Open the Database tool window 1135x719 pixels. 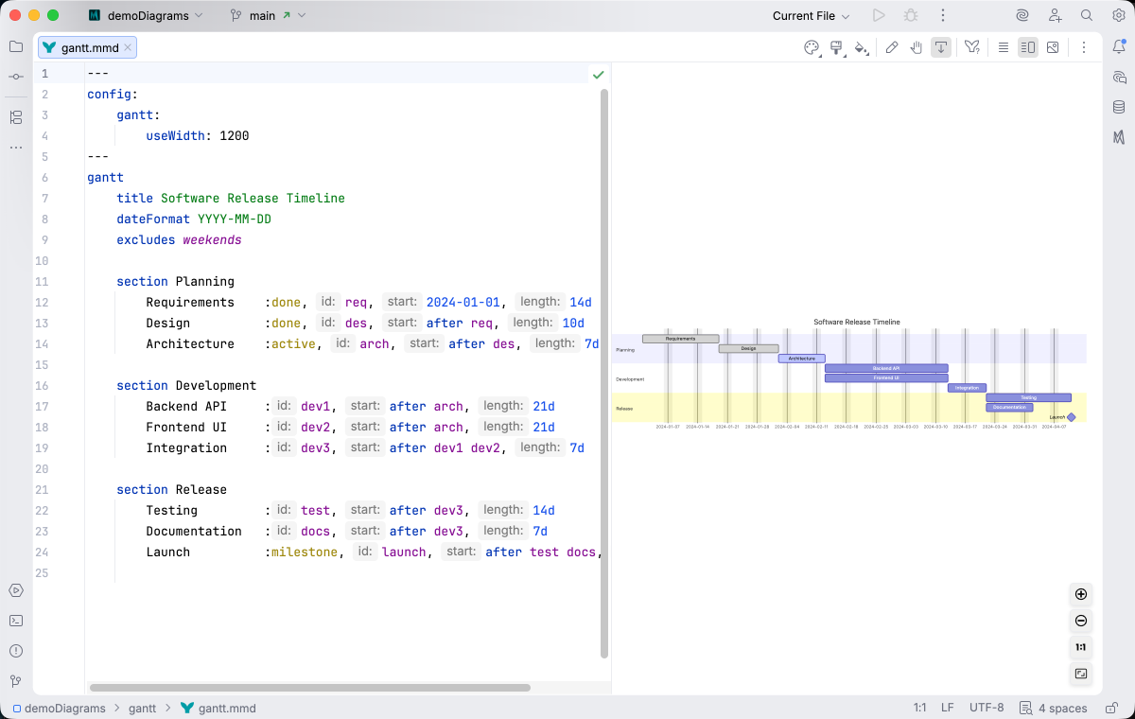(1119, 107)
